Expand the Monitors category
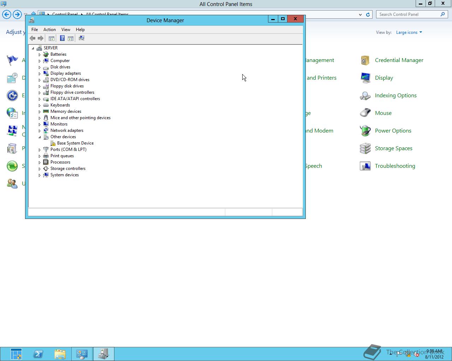Image resolution: width=452 pixels, height=361 pixels. tap(40, 124)
